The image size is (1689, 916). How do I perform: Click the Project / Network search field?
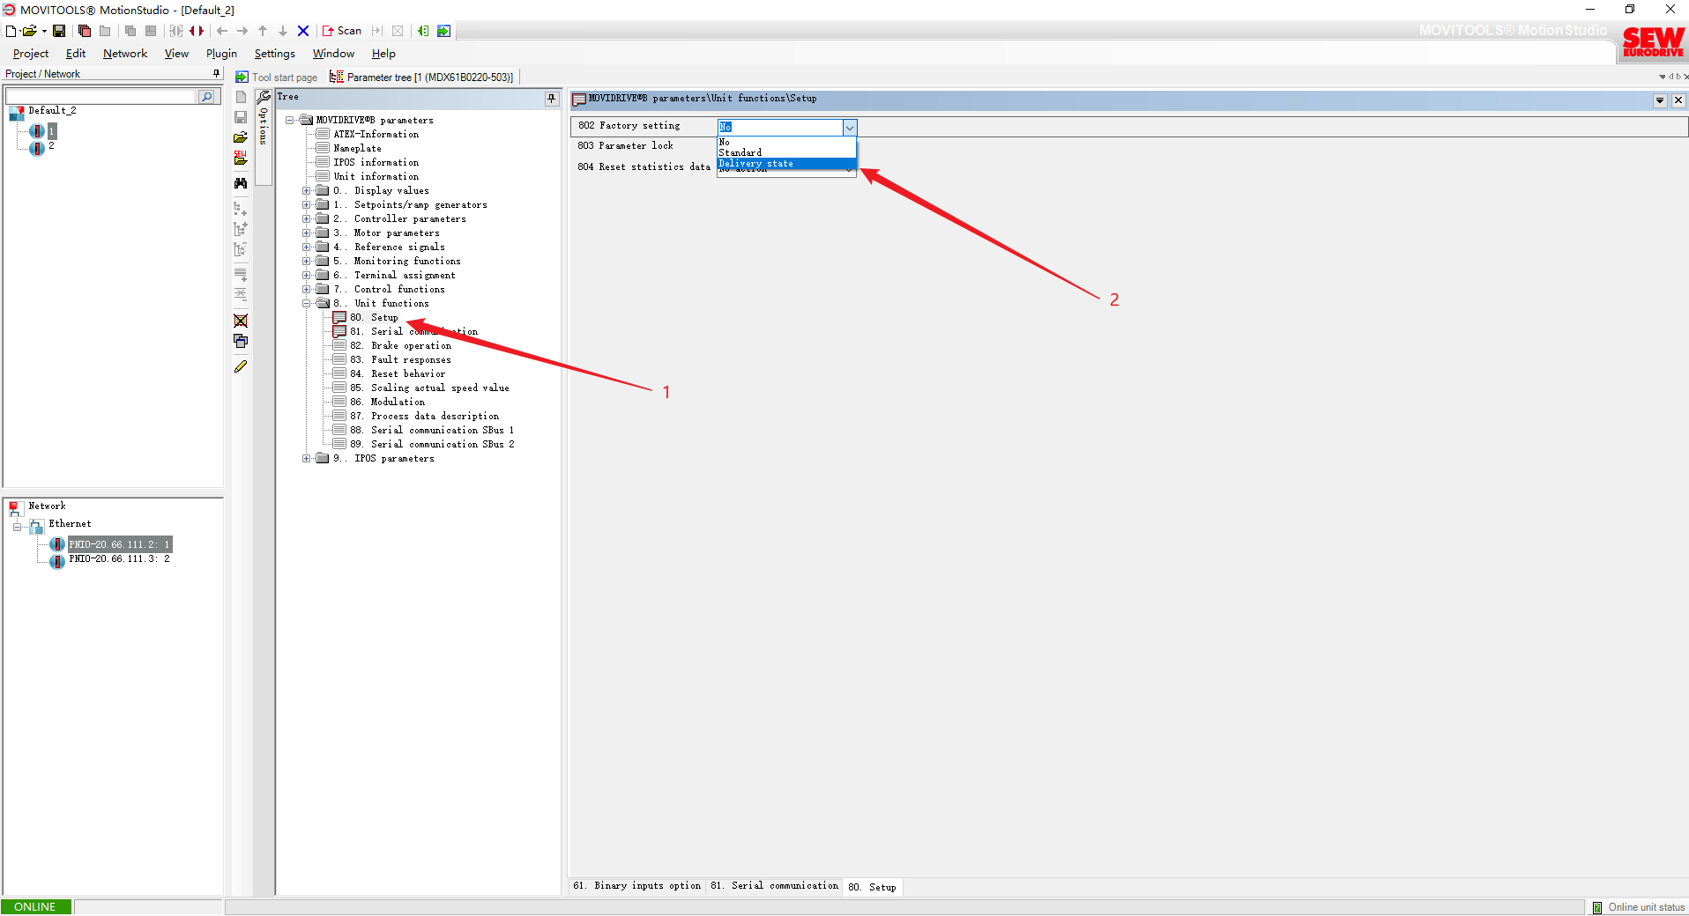[x=100, y=96]
